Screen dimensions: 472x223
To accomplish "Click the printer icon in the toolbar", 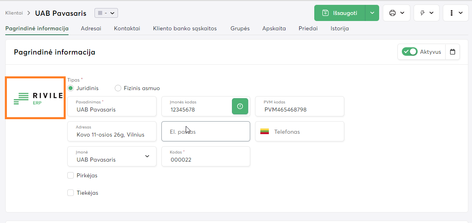I will pyautogui.click(x=393, y=13).
